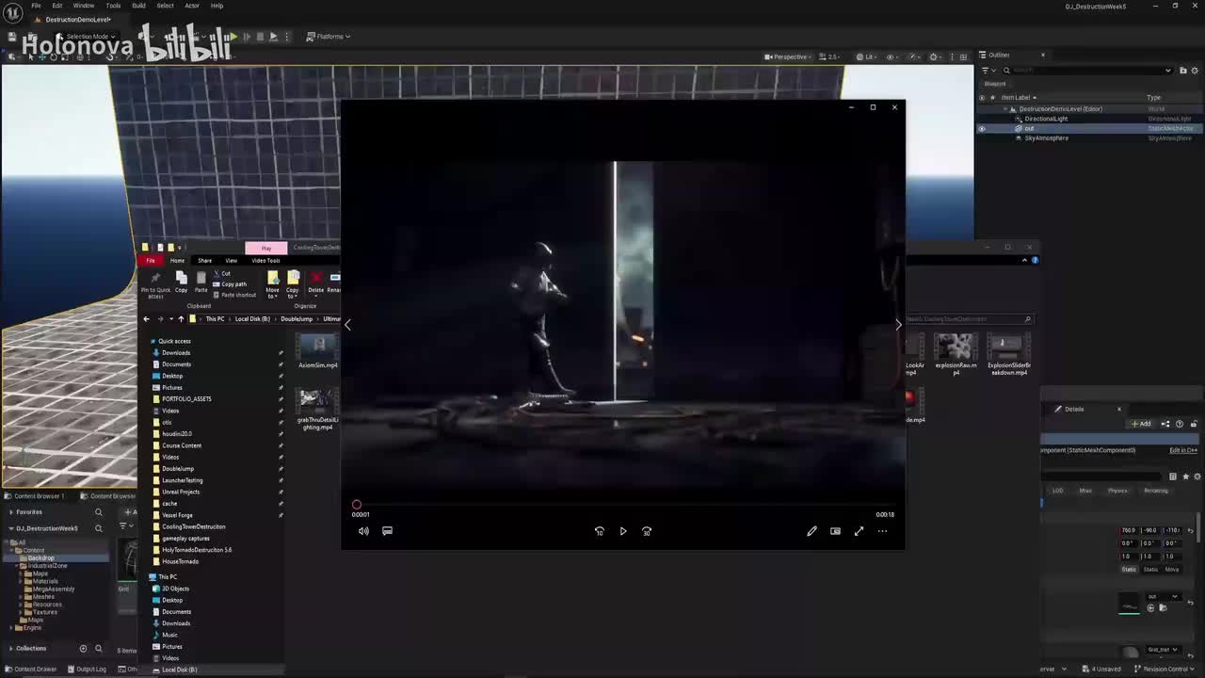Open the Platforms dropdown in the toolbar
Viewport: 1205px width, 678px height.
click(329, 37)
